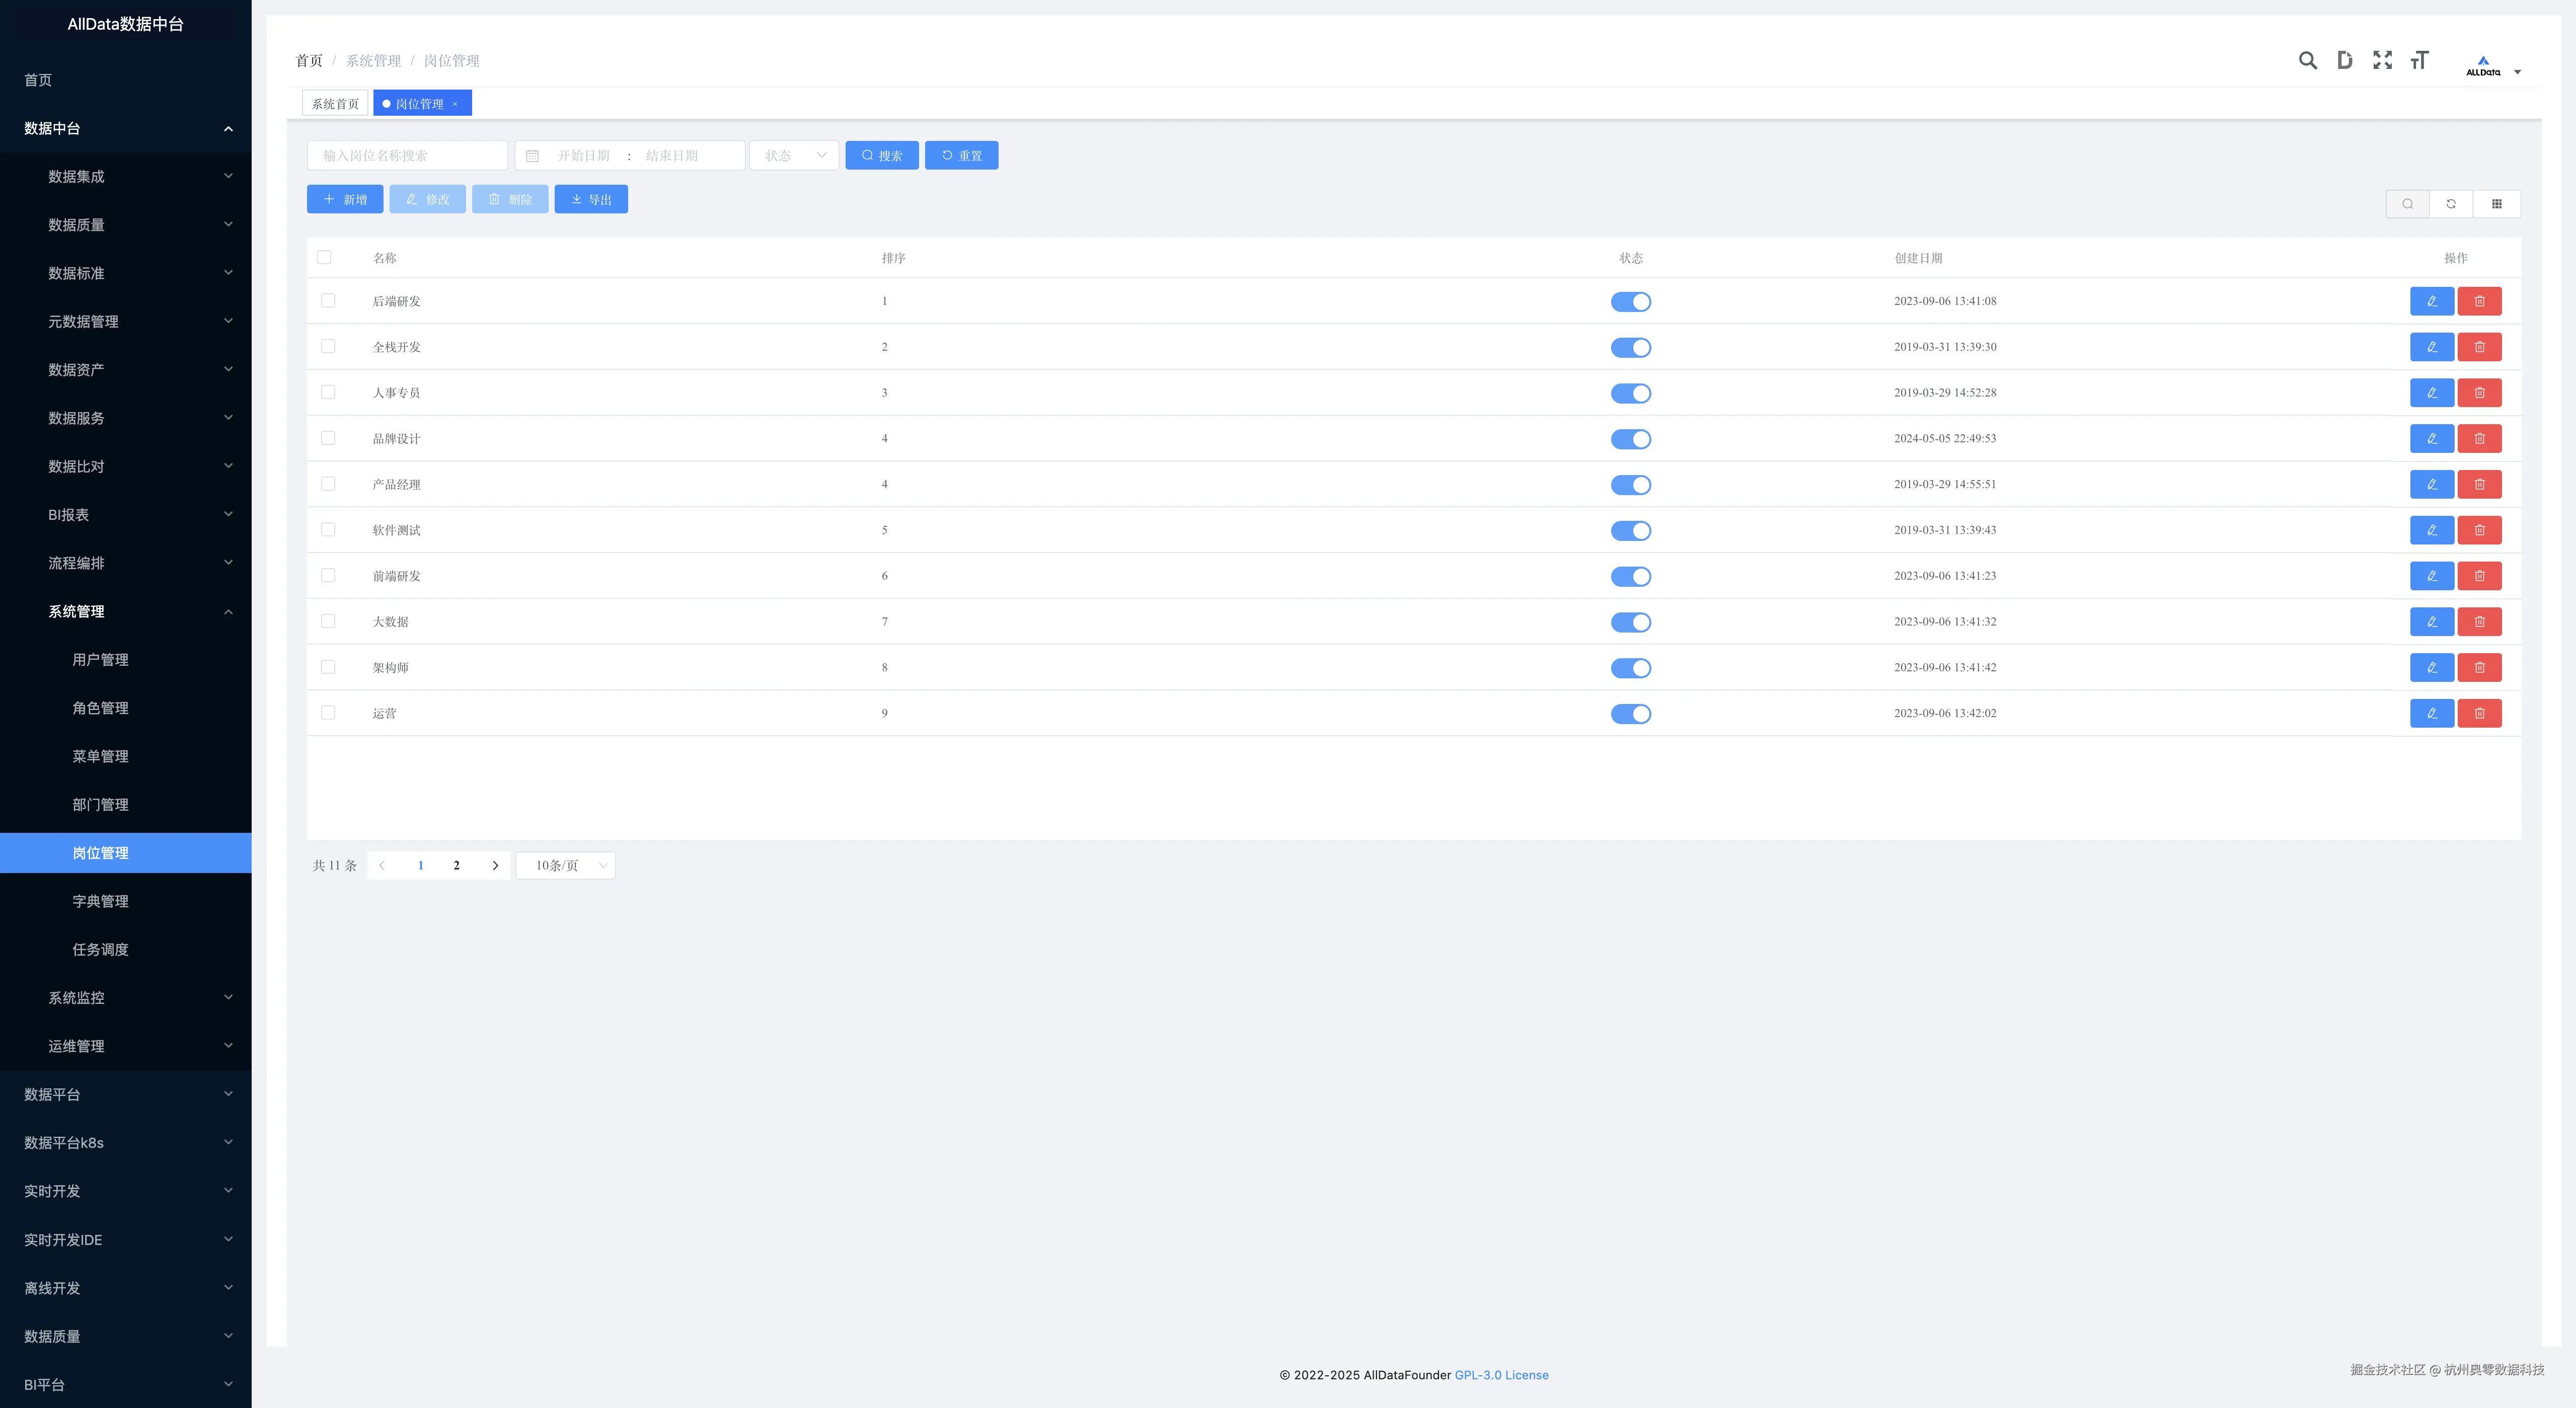Open the 10条/页 page size dropdown
The height and width of the screenshot is (1408, 2576).
566,865
